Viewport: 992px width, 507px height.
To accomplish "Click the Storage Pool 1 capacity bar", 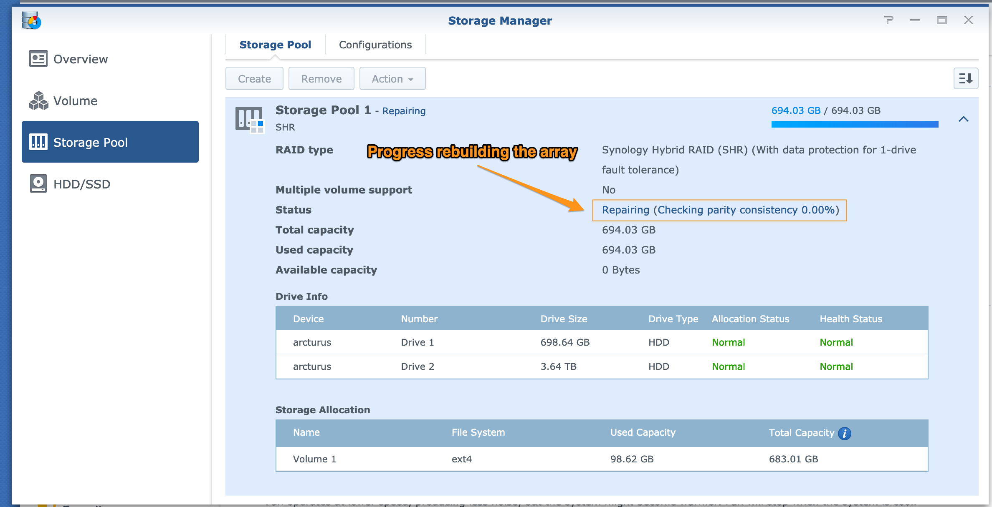I will tap(855, 124).
